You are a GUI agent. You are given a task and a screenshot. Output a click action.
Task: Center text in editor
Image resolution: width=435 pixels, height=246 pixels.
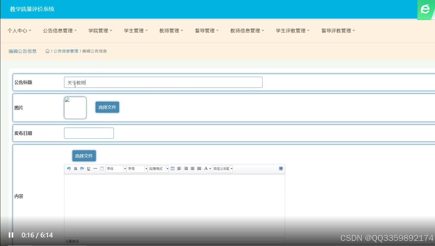coord(192,168)
